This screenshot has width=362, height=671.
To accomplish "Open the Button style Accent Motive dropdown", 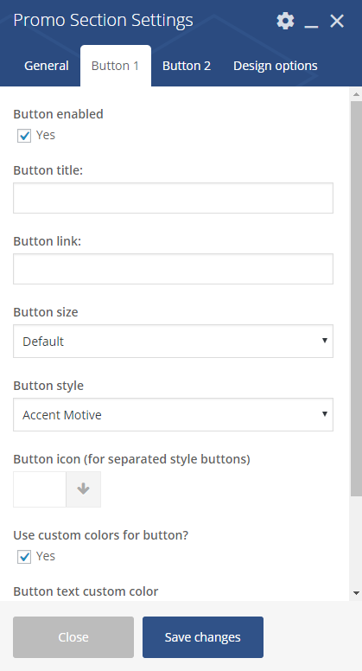I will click(x=173, y=415).
